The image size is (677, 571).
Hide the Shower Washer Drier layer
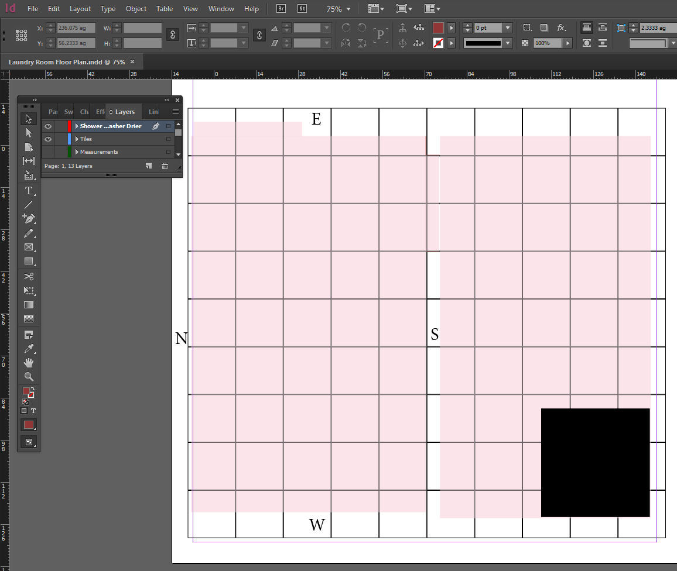(48, 126)
